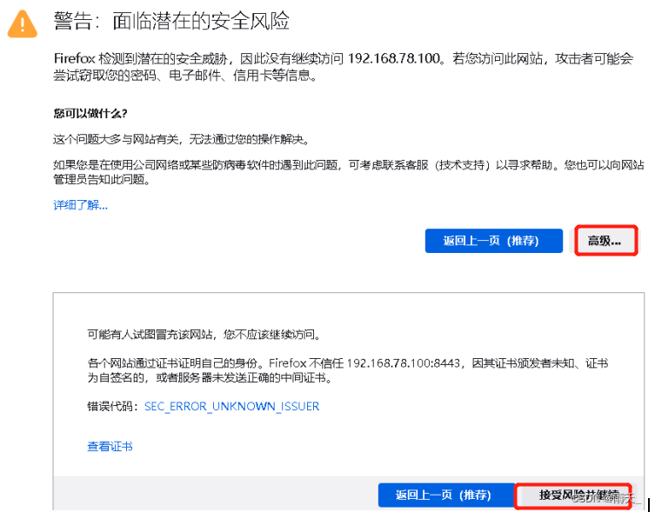Click the 接受风险并继续 accept risk button
Image resolution: width=655 pixels, height=512 pixels.
pyautogui.click(x=573, y=495)
